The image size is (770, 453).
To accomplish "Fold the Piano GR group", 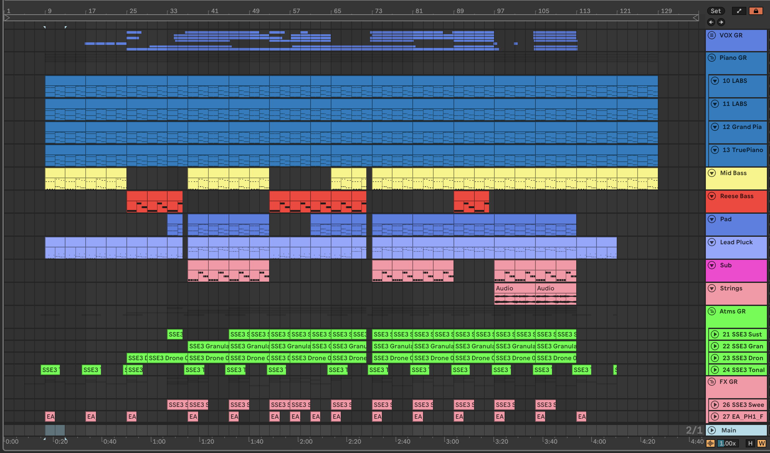I will (712, 58).
